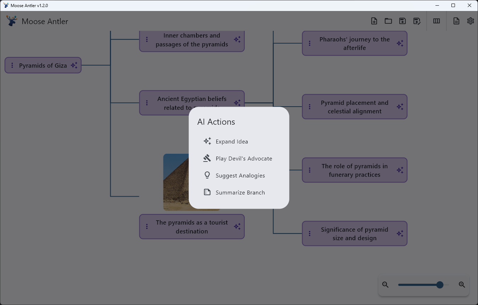Screen dimensions: 478x305
Task: Select the Expand Idea action
Action: [x=239, y=141]
